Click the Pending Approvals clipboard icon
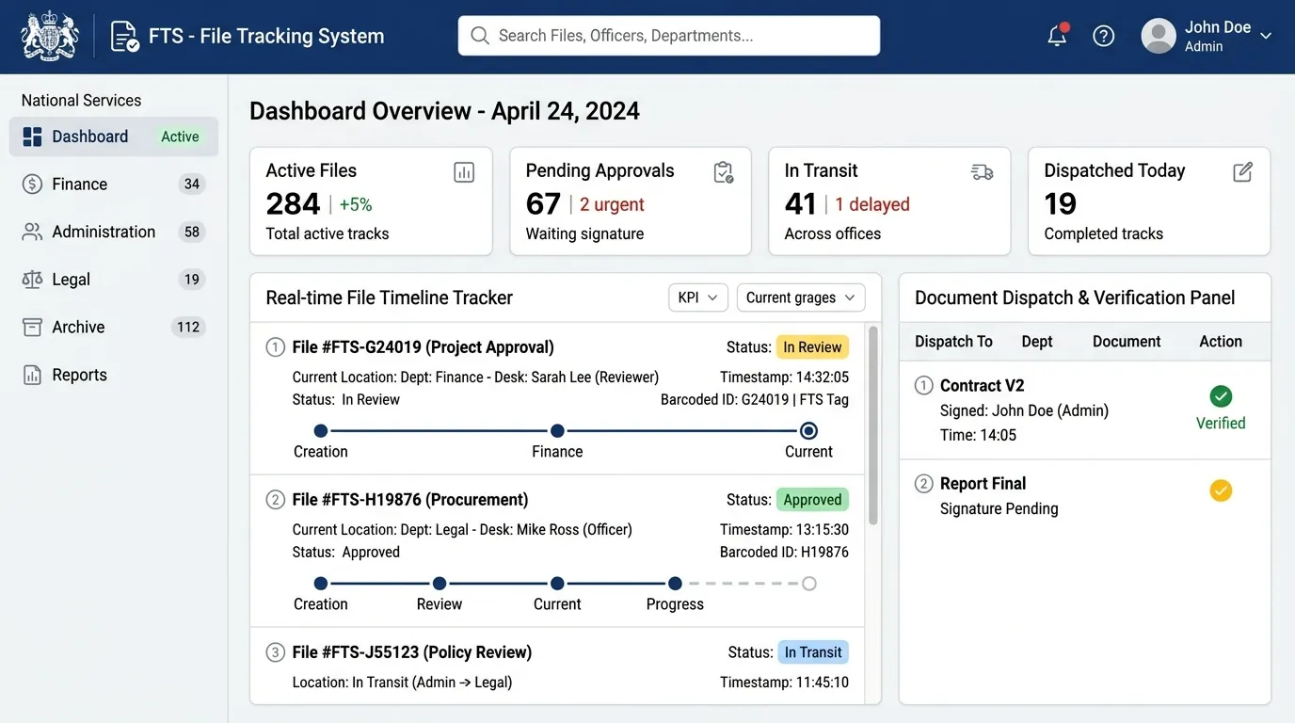Screen dimensions: 1295x723 [x=723, y=171]
